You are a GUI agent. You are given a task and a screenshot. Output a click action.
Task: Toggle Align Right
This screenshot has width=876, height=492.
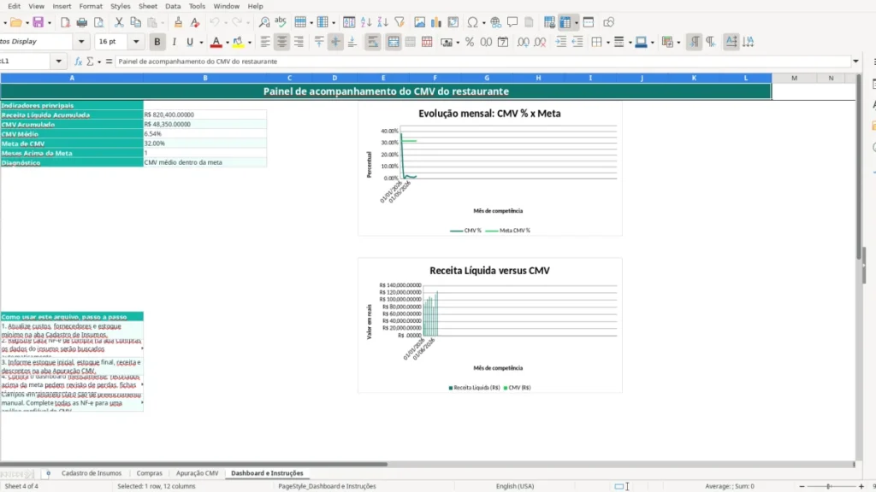pos(299,42)
